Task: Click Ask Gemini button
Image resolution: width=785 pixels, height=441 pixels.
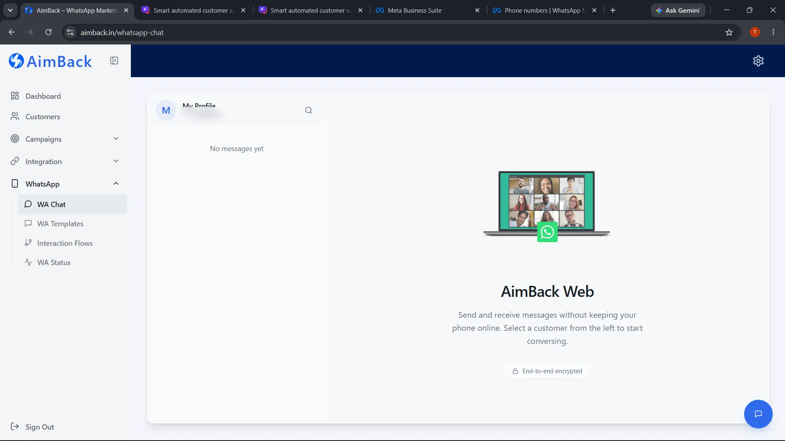Action: click(678, 10)
